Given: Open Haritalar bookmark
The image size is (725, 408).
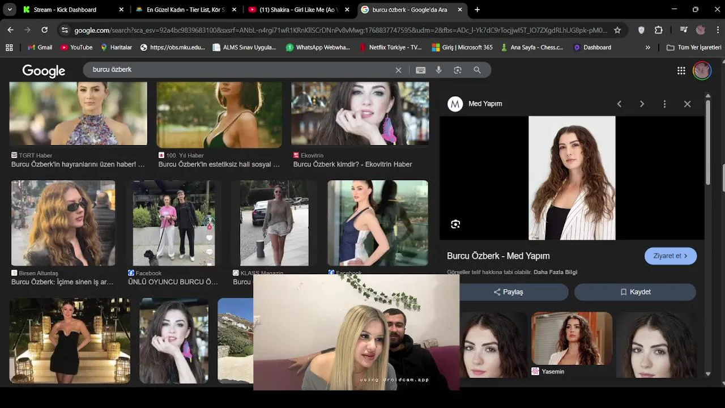Looking at the screenshot, I should tap(116, 48).
